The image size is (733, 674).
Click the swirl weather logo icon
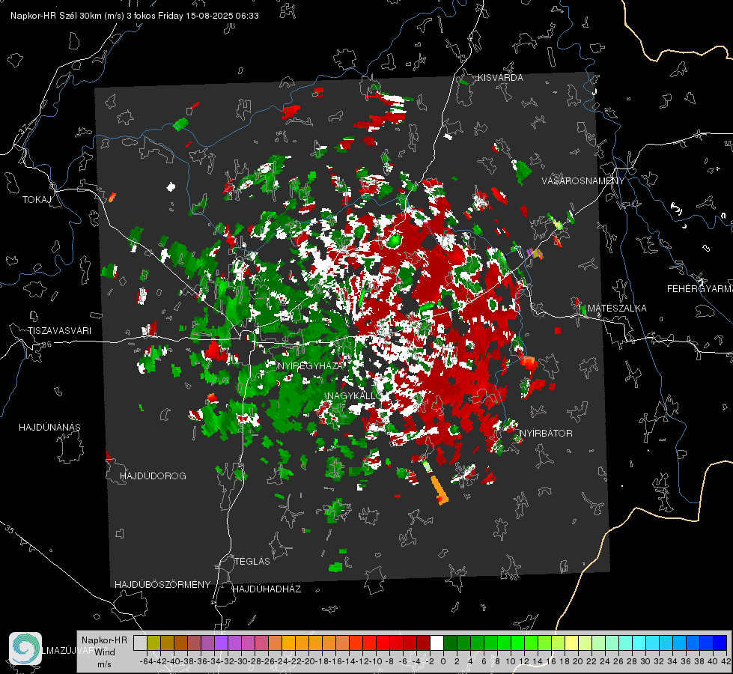click(25, 649)
